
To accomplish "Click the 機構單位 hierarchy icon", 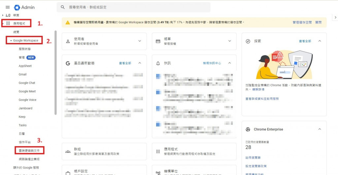I will [158, 173].
